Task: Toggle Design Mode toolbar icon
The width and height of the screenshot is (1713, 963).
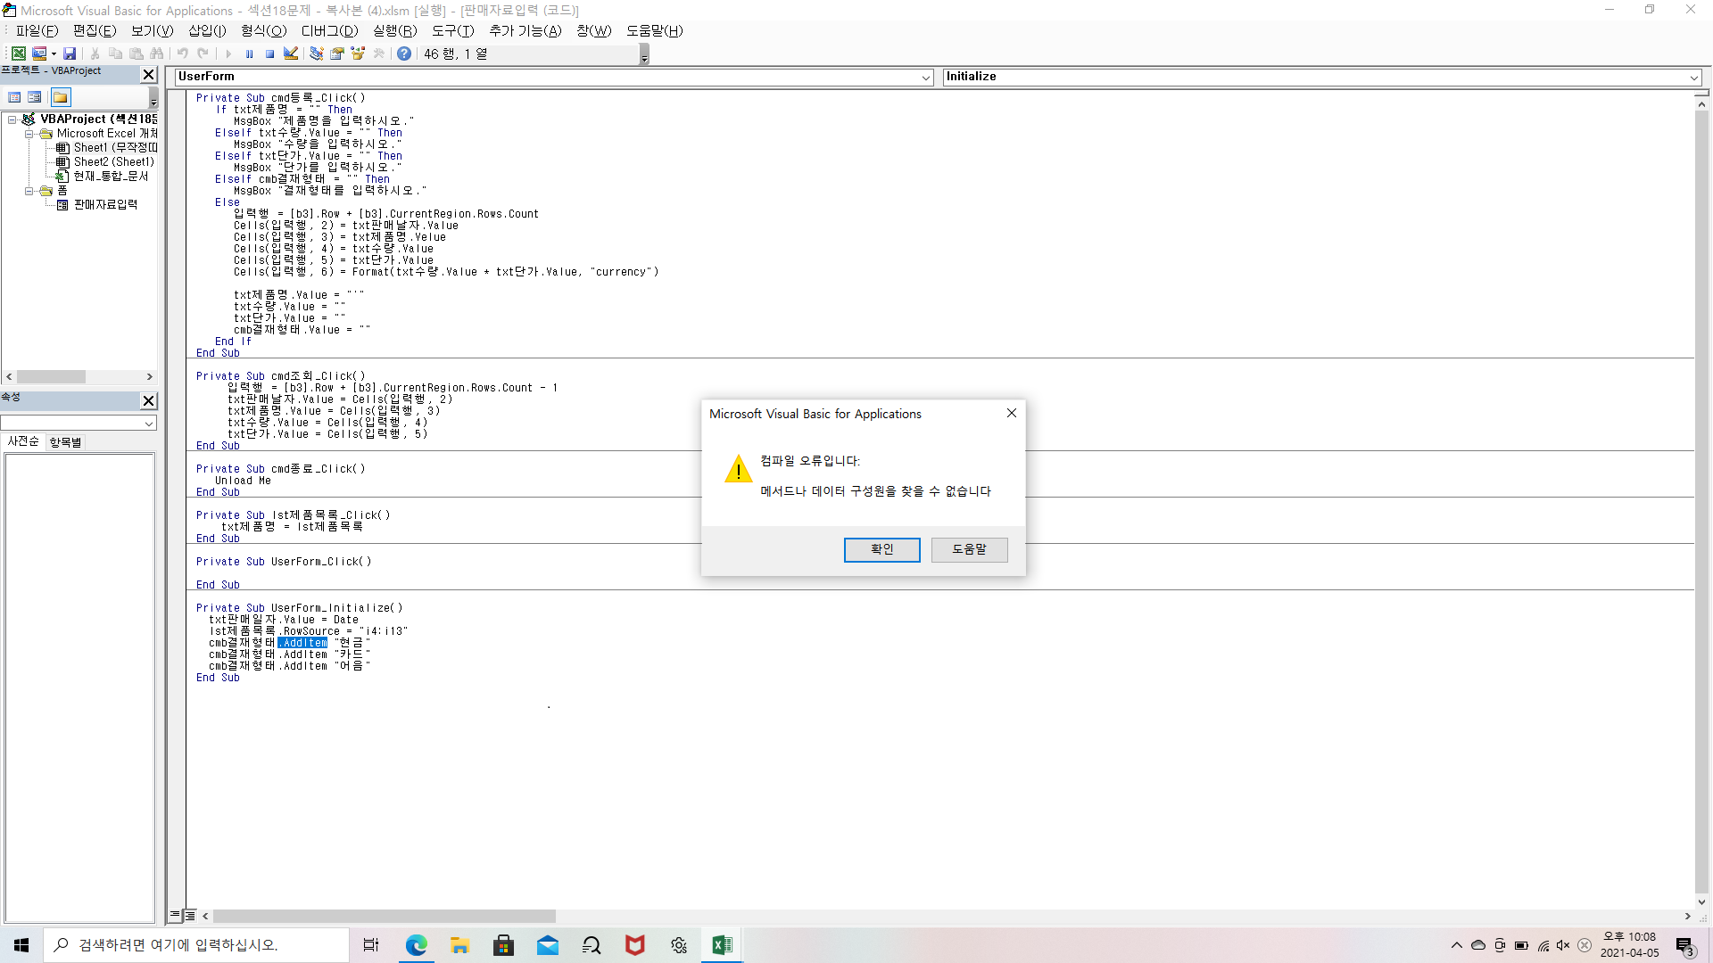Action: click(291, 53)
